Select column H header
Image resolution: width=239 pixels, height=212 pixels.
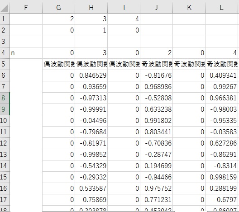(x=91, y=8)
